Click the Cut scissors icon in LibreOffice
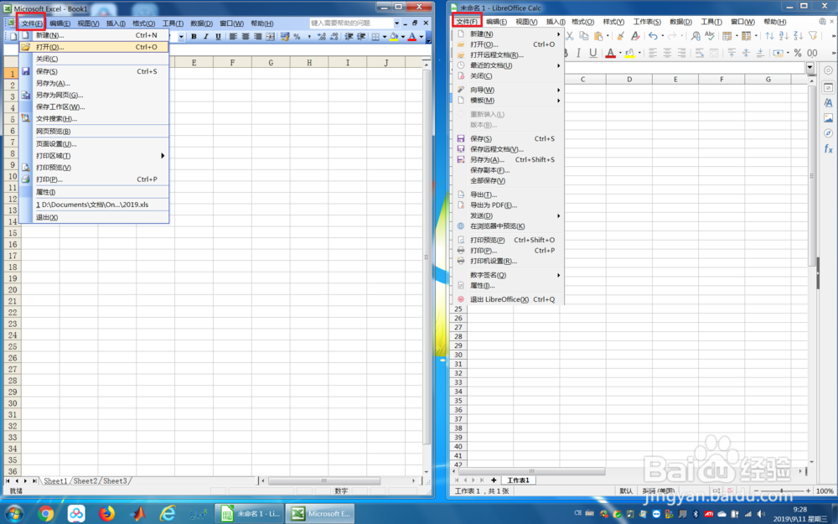This screenshot has width=838, height=524. [570, 36]
